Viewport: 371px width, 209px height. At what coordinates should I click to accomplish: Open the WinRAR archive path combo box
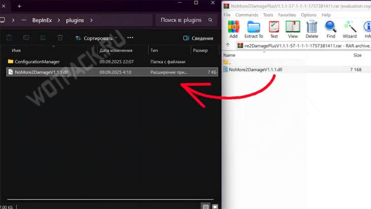(x=304, y=46)
